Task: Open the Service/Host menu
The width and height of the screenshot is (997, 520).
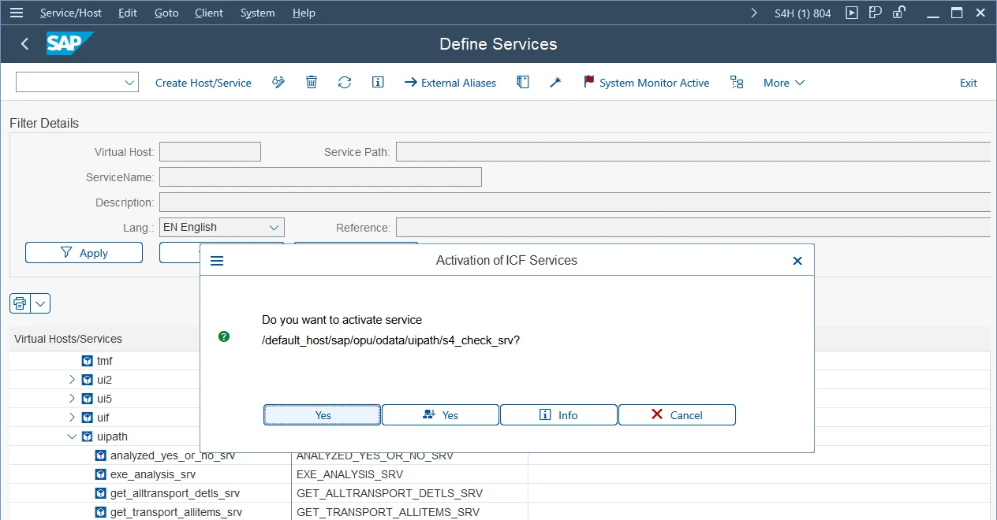Action: [71, 13]
